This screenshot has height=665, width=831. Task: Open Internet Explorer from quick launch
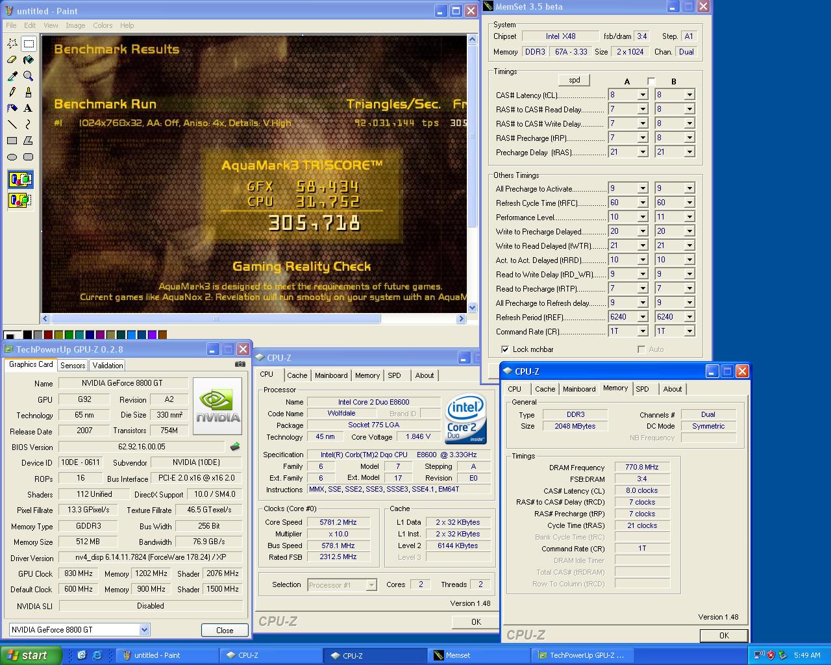[97, 655]
